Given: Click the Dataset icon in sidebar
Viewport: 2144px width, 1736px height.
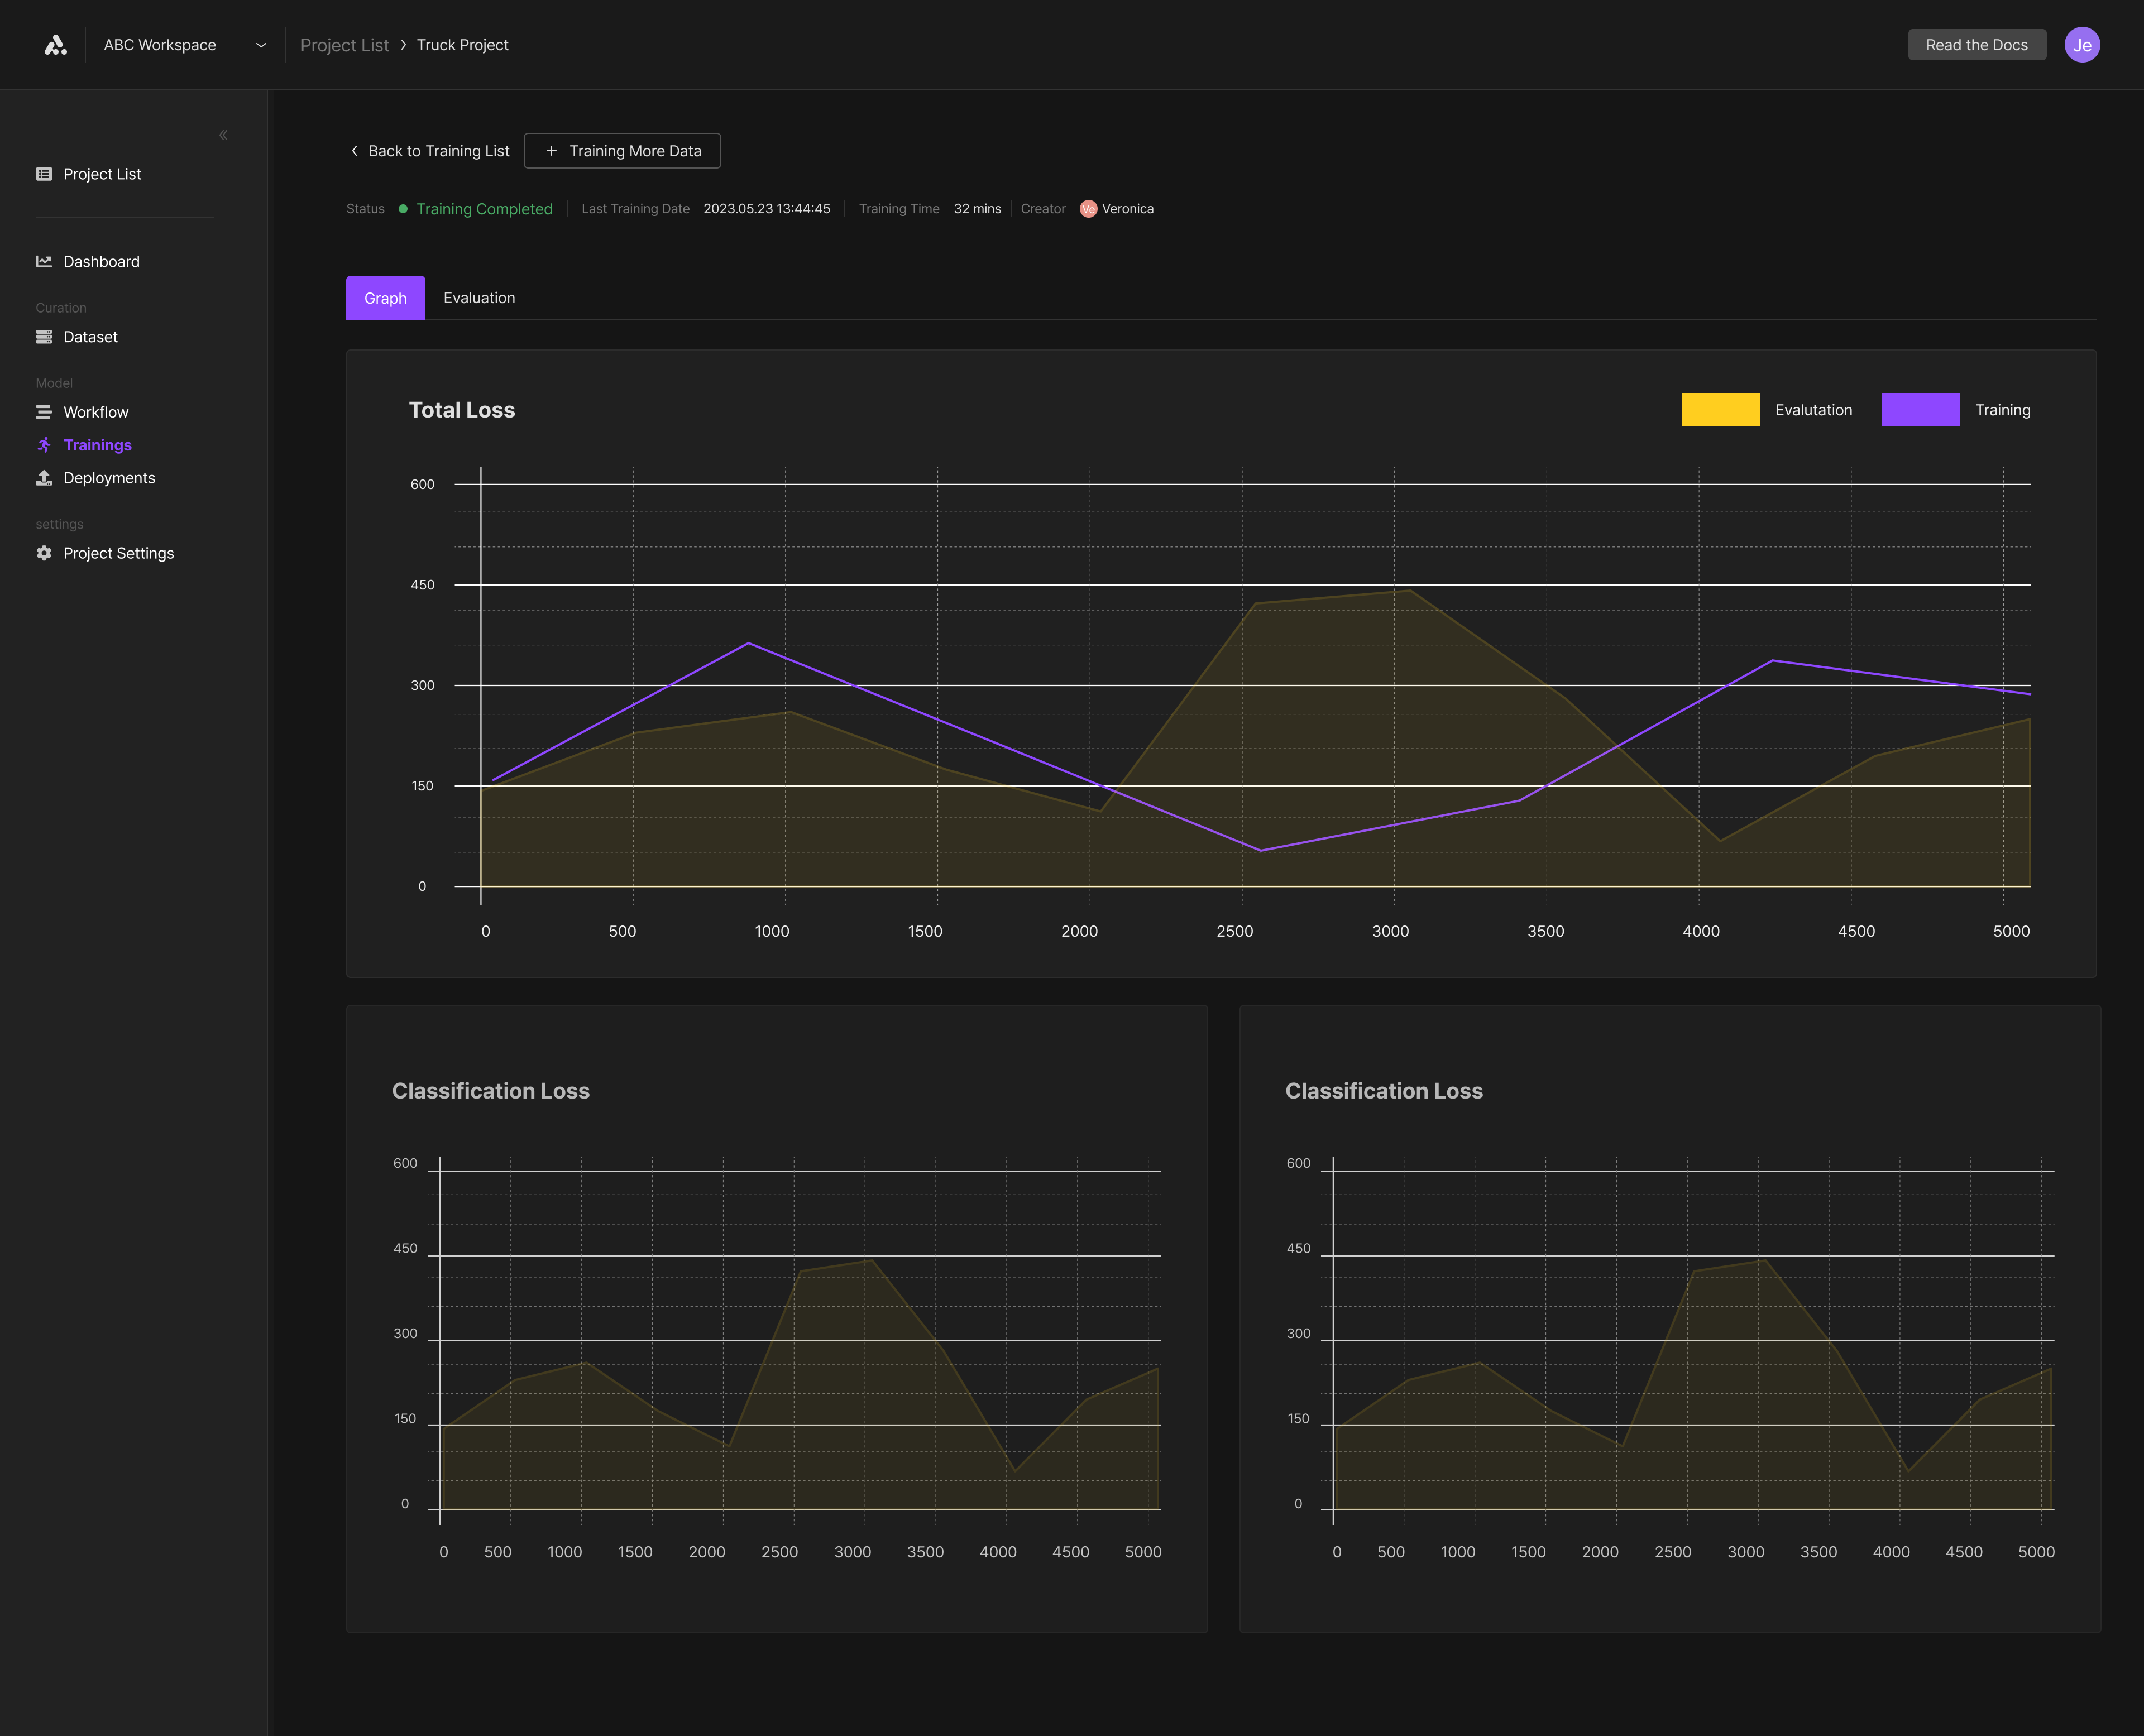Looking at the screenshot, I should 44,337.
